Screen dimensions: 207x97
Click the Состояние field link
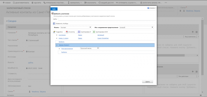[x=62, y=35]
